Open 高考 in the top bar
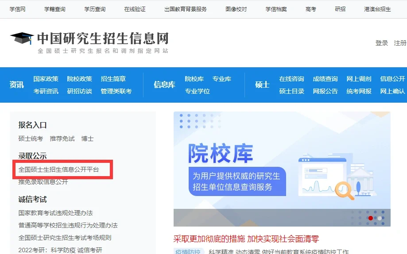407x254 pixels. [x=311, y=9]
